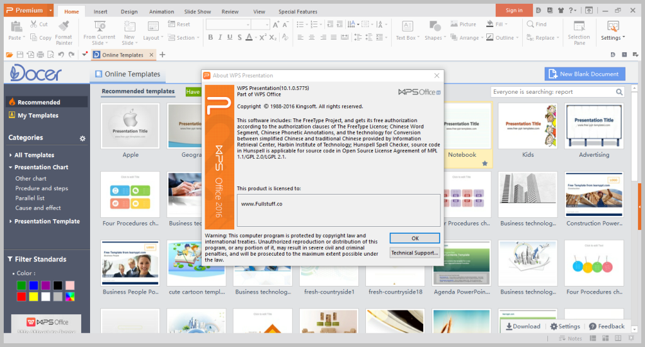Toggle Bold formatting
Screen dimensions: 645x347
[210, 37]
